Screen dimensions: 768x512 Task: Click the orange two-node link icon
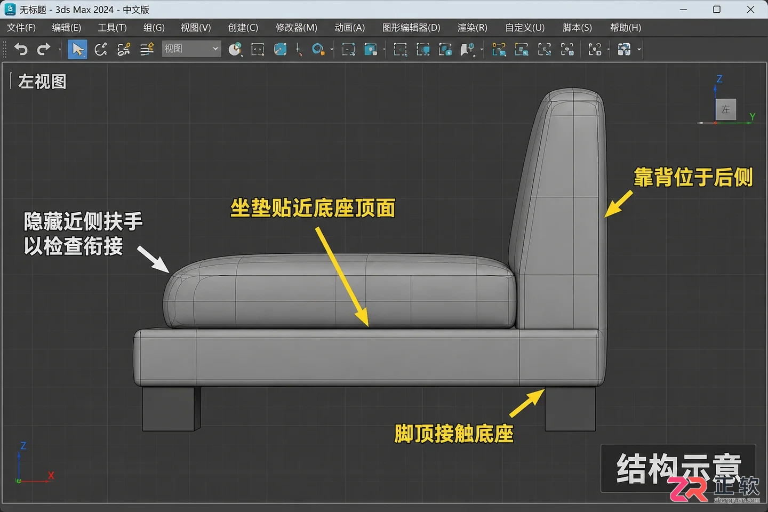[x=499, y=50]
